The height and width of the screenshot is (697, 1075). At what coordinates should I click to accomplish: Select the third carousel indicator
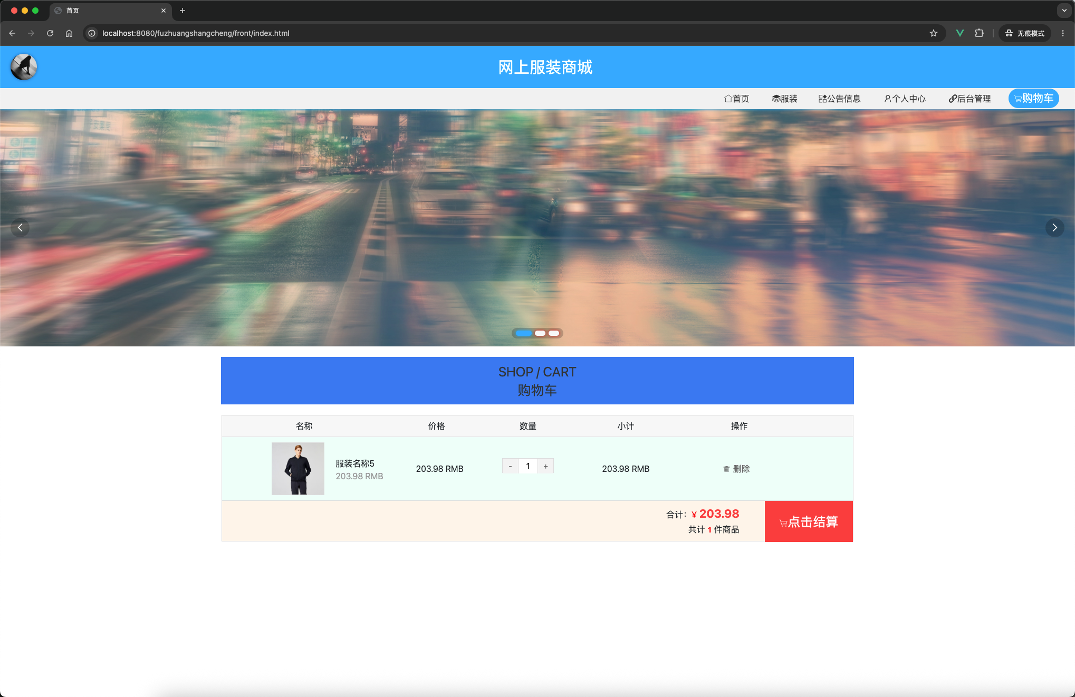tap(554, 333)
